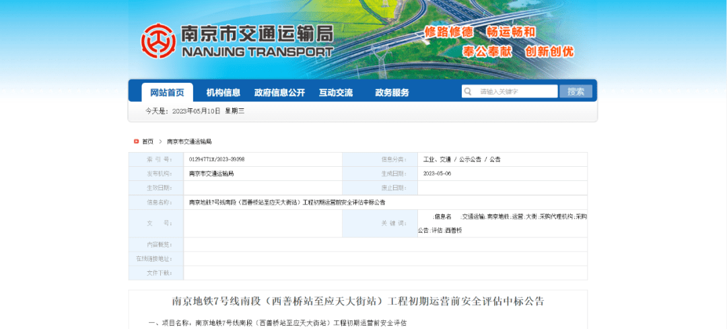Viewport: 727px width, 329px height.
Task: Click the red home breadcrumb icon
Action: (x=136, y=141)
